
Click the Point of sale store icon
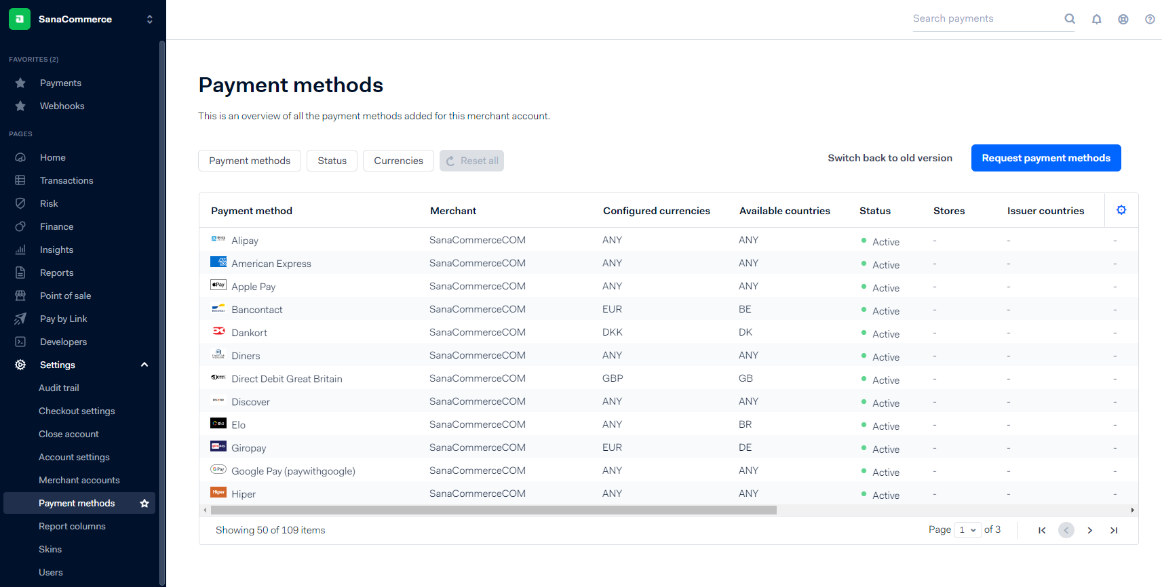tap(20, 296)
